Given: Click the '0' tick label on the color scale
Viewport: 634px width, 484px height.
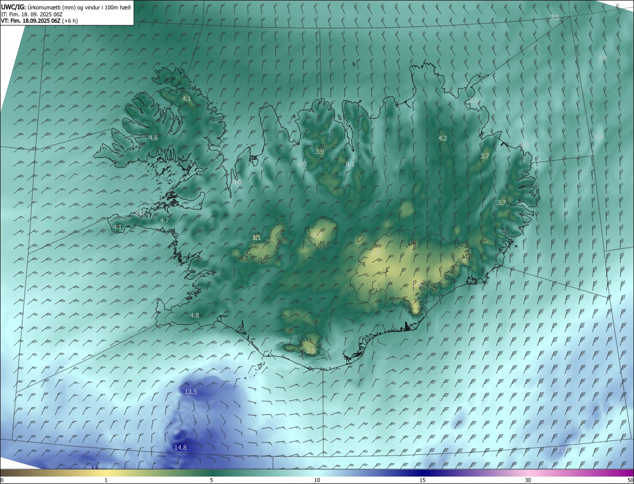Looking at the screenshot, I should [2, 480].
